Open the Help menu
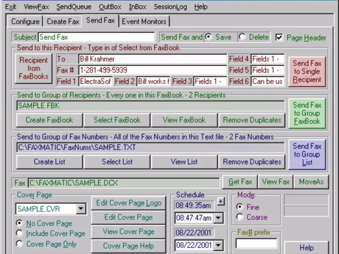The image size is (339, 254). (x=201, y=7)
